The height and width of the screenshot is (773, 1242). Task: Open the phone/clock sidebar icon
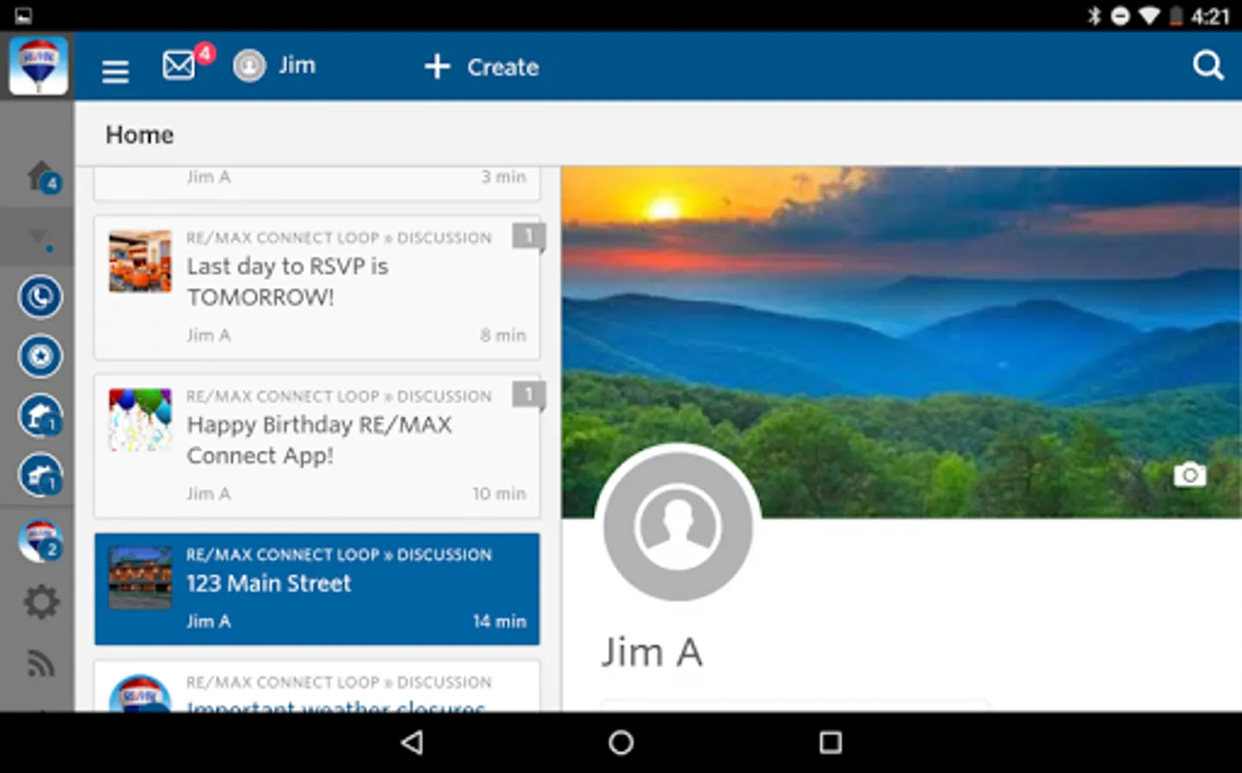(x=40, y=297)
